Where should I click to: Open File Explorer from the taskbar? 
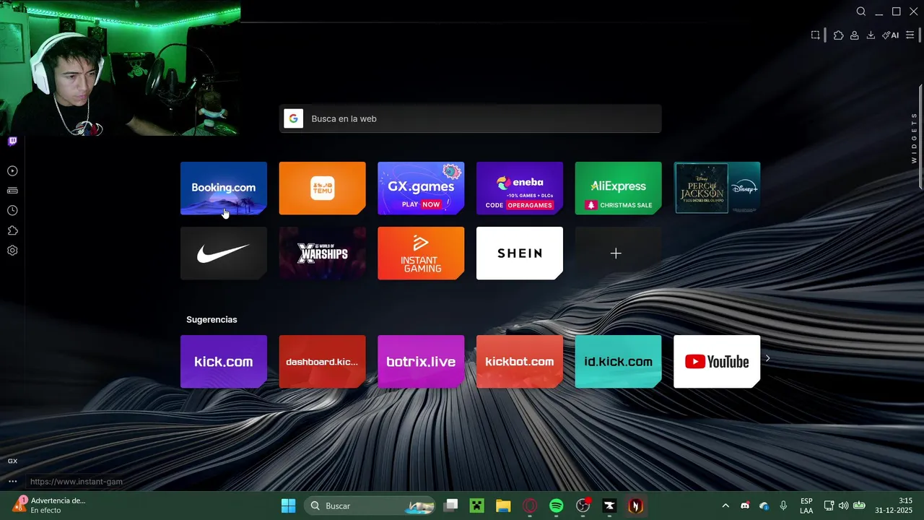(x=503, y=506)
